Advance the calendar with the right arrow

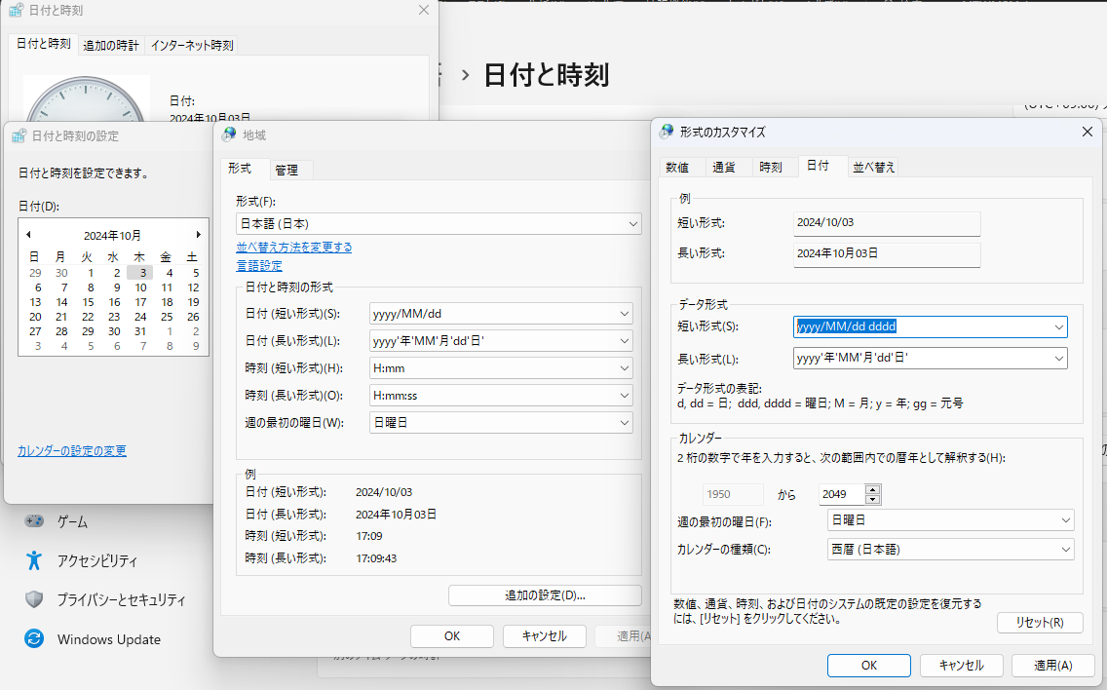199,235
